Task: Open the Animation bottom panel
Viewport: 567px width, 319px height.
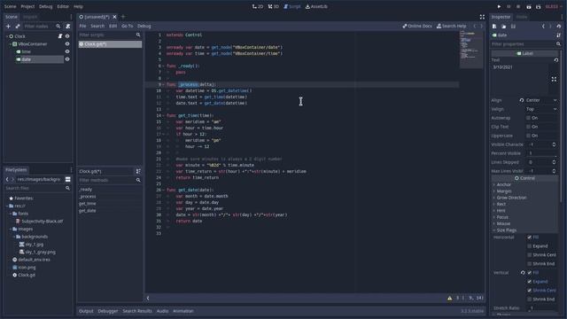Action: [x=183, y=311]
